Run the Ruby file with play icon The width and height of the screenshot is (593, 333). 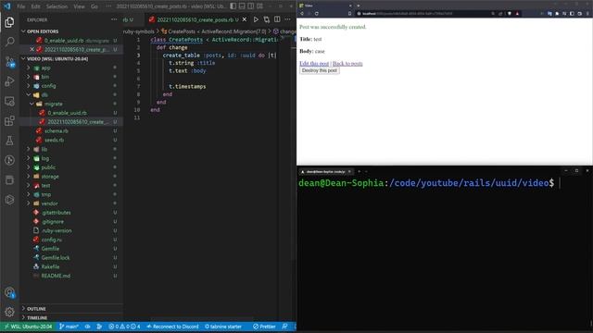click(x=256, y=19)
